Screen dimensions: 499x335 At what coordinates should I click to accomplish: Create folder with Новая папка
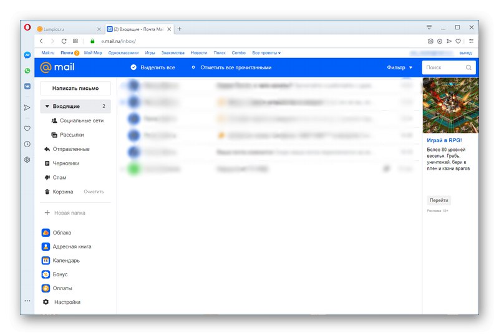click(65, 213)
